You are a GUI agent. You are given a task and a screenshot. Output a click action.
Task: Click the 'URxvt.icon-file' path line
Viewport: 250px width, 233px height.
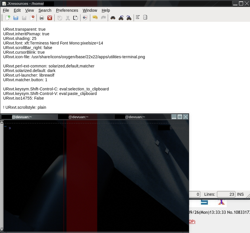click(74, 57)
